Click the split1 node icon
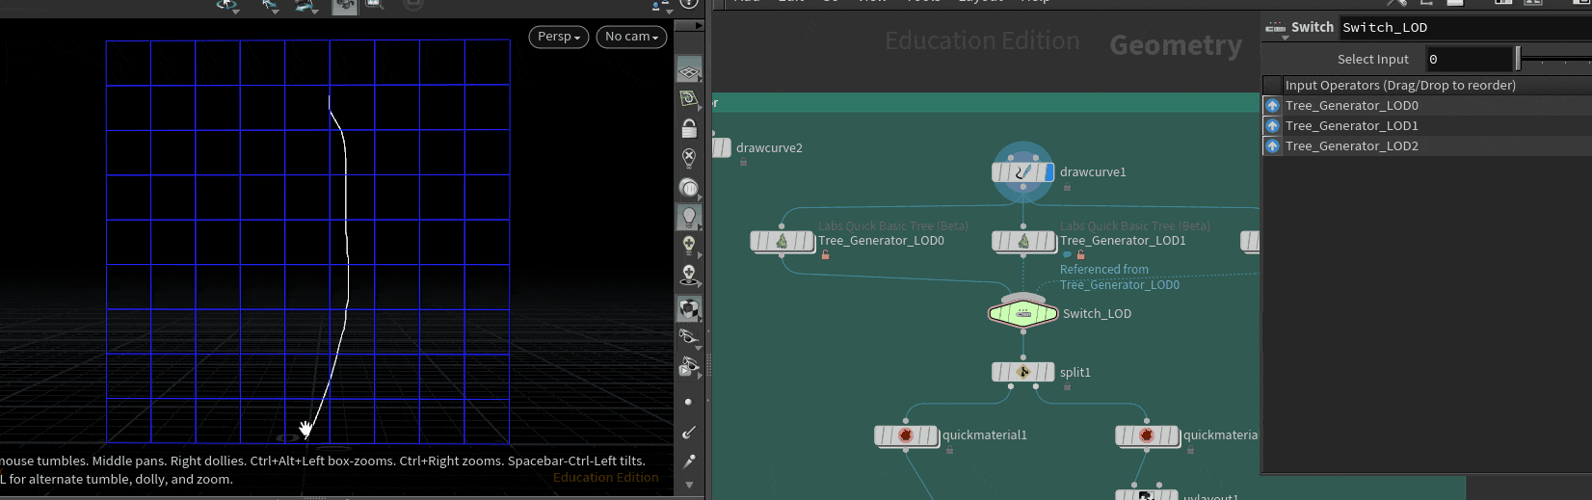Image resolution: width=1592 pixels, height=500 pixels. pos(1023,372)
